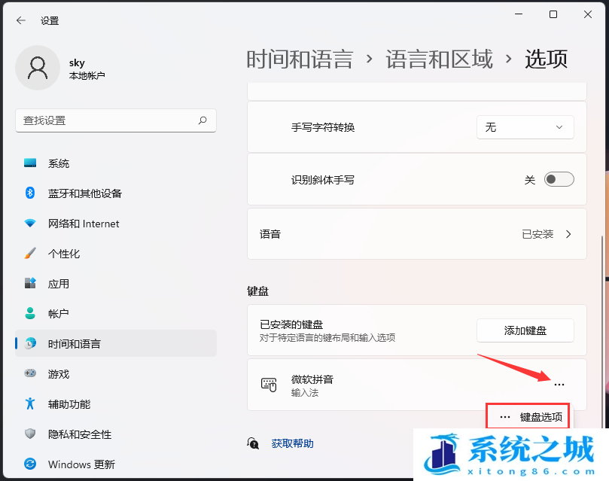Image resolution: width=609 pixels, height=481 pixels.
Task: Click the 微软拼音 input method name
Action: coord(312,379)
